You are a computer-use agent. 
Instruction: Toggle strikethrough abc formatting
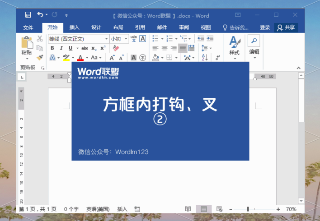coord(85,48)
